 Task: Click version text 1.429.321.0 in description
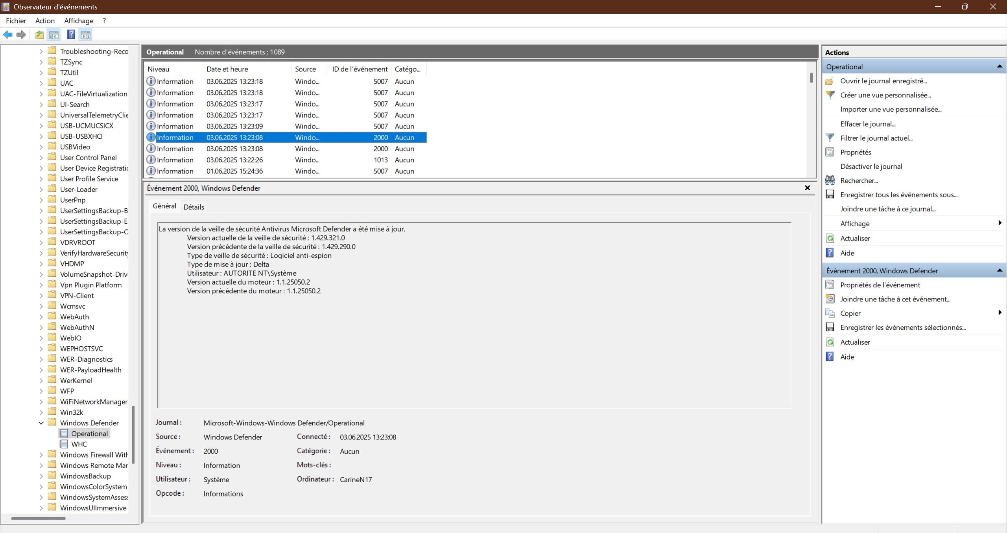point(328,238)
